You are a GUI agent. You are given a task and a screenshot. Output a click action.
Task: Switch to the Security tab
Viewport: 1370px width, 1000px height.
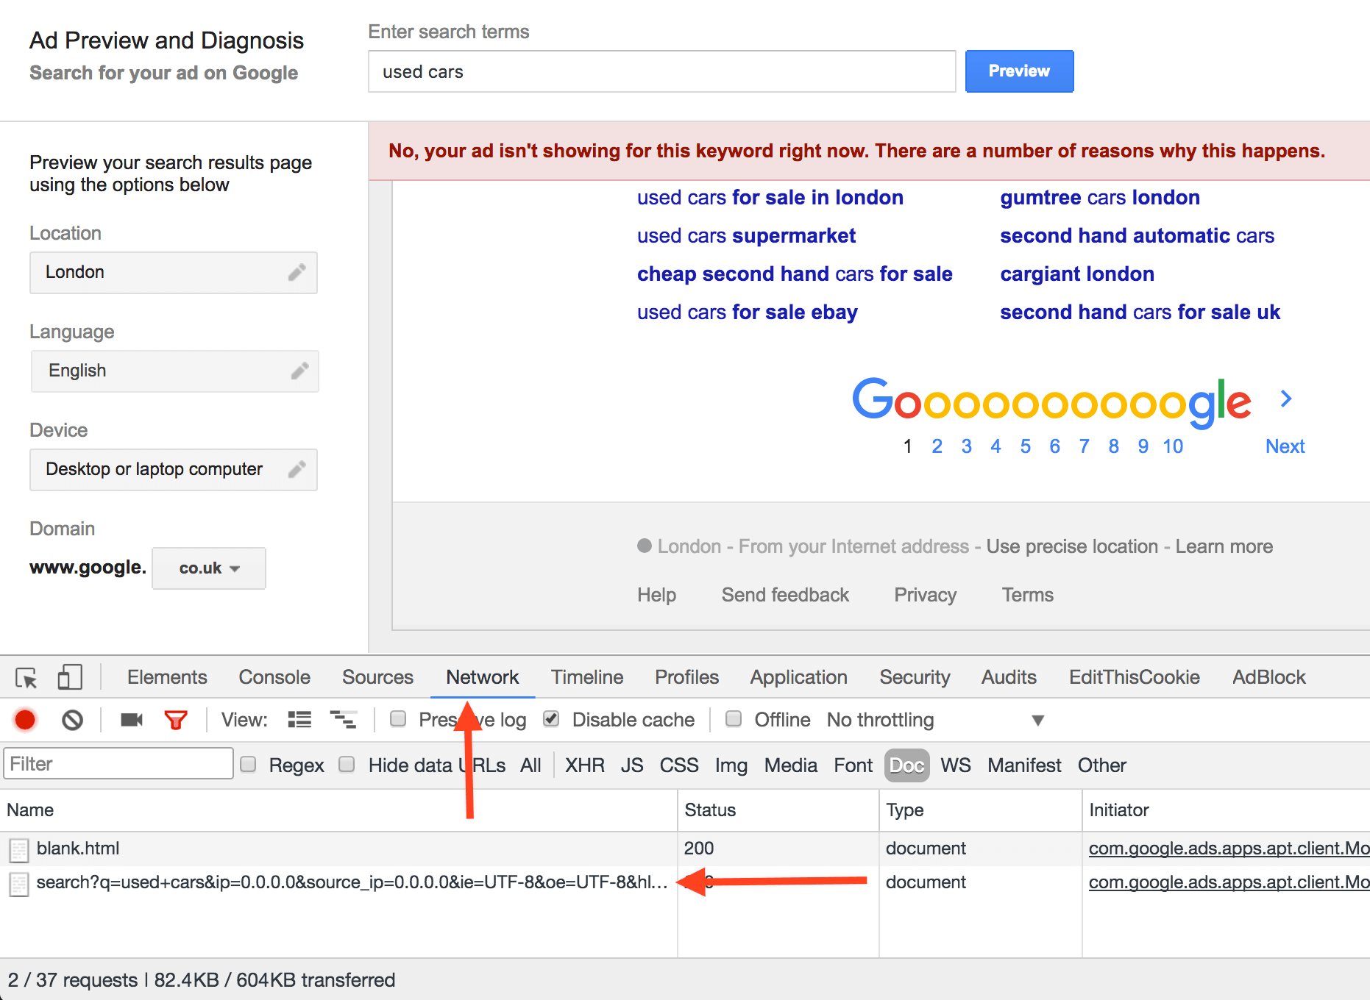tap(915, 677)
